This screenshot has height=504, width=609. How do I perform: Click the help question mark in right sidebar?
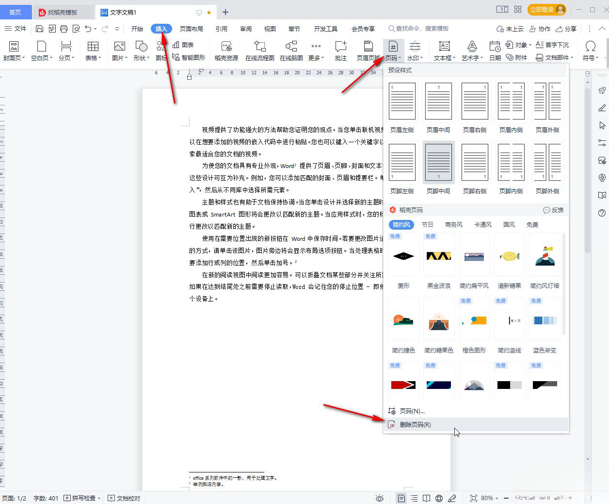pyautogui.click(x=602, y=213)
